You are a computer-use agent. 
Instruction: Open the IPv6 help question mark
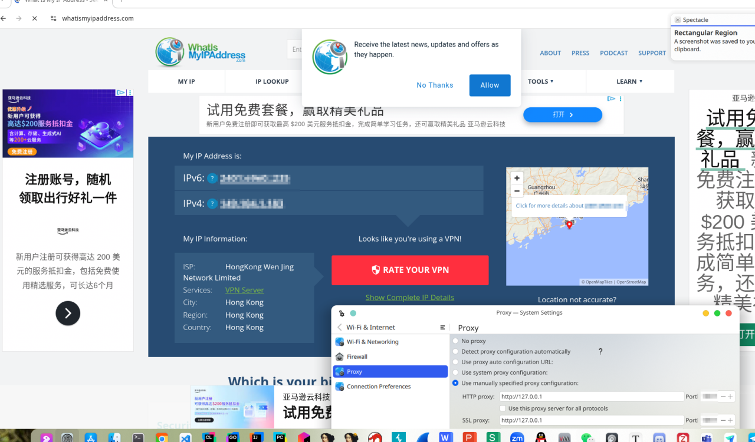pos(212,179)
